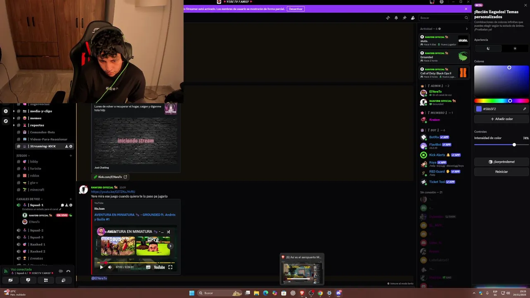Viewport: 530px width, 298px height.
Task: Click the share screen button in voice panel
Action: (28, 280)
